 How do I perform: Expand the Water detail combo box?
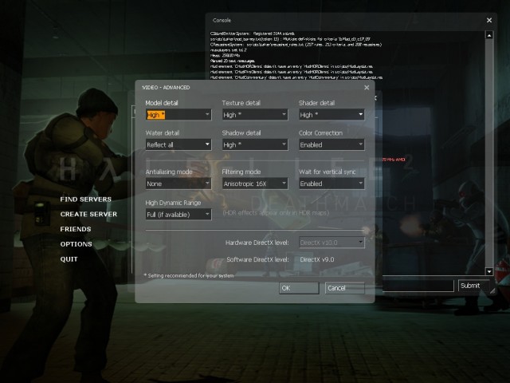[x=178, y=144]
